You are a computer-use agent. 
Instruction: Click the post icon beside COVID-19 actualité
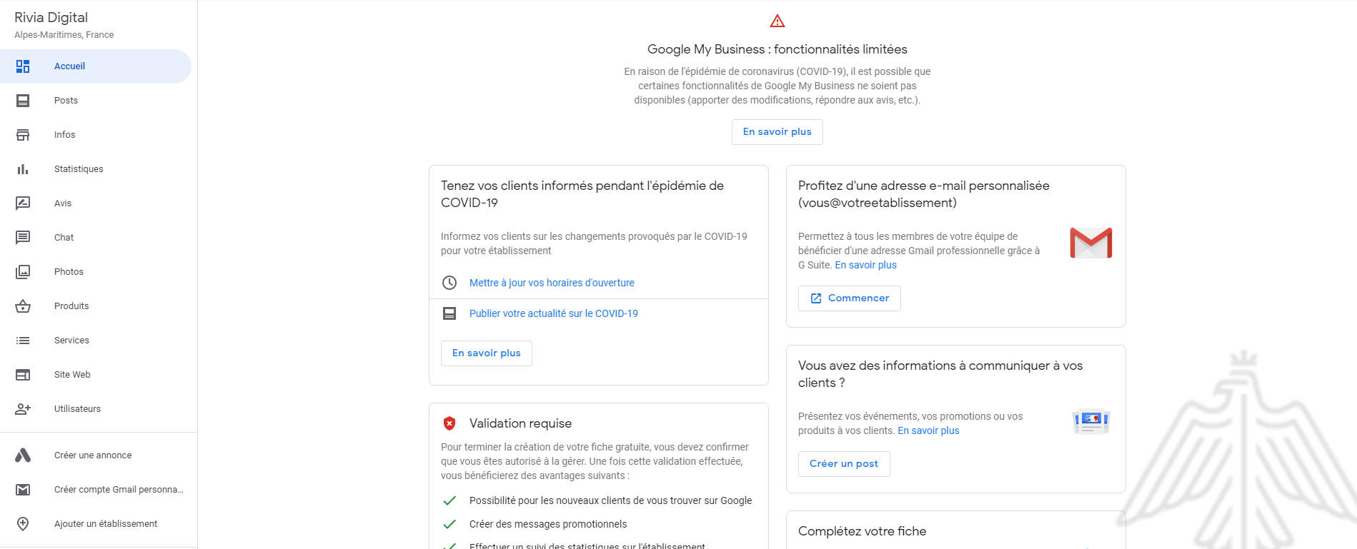[449, 313]
